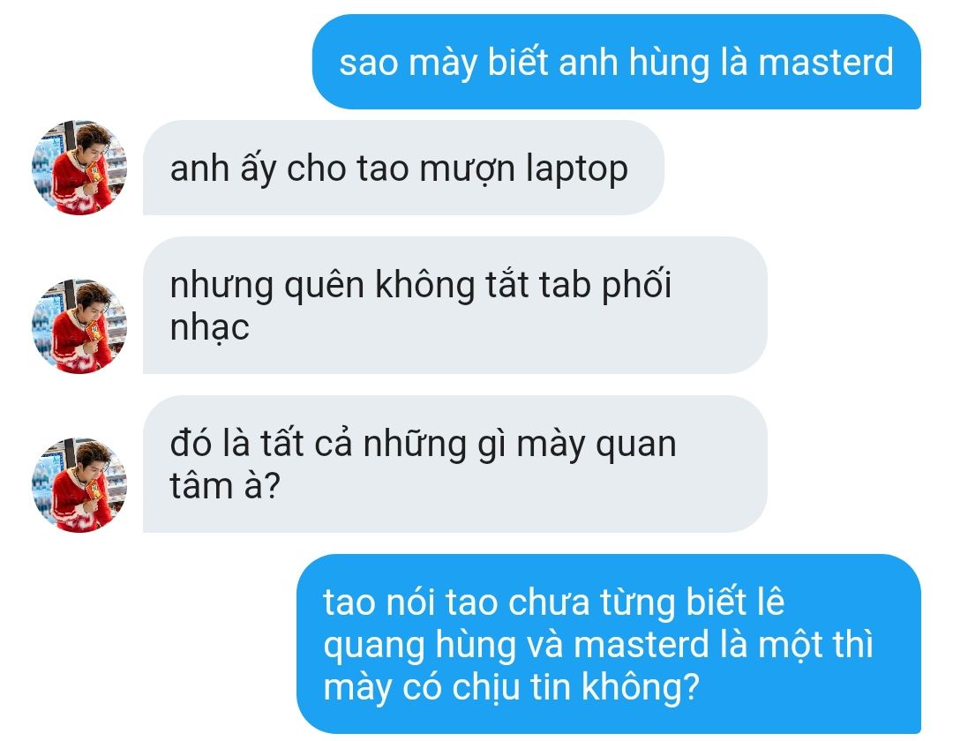Select avatar beside the 'quan tâm à?' message
Screen dimensions: 953x741
(x=79, y=485)
